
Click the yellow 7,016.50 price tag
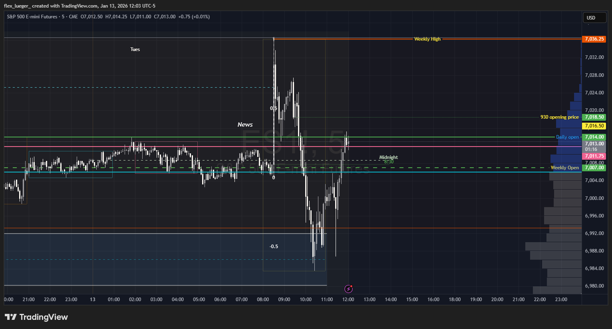pyautogui.click(x=594, y=126)
